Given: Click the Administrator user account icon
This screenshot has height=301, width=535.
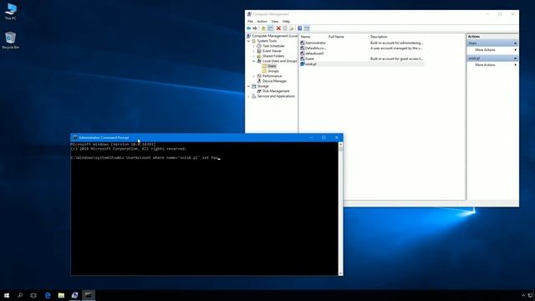Looking at the screenshot, I should click(303, 43).
